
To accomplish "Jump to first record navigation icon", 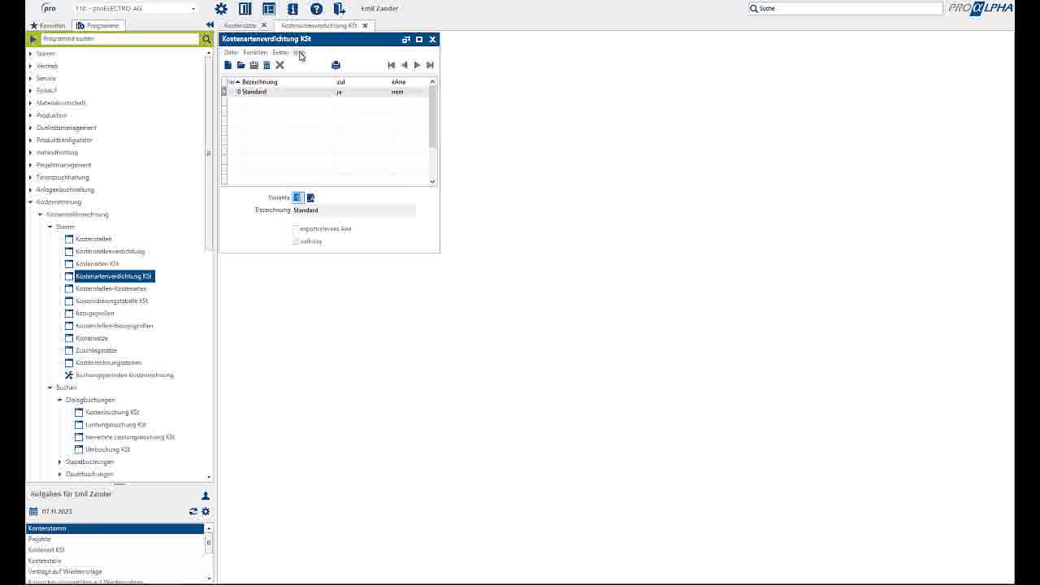I will tap(391, 65).
